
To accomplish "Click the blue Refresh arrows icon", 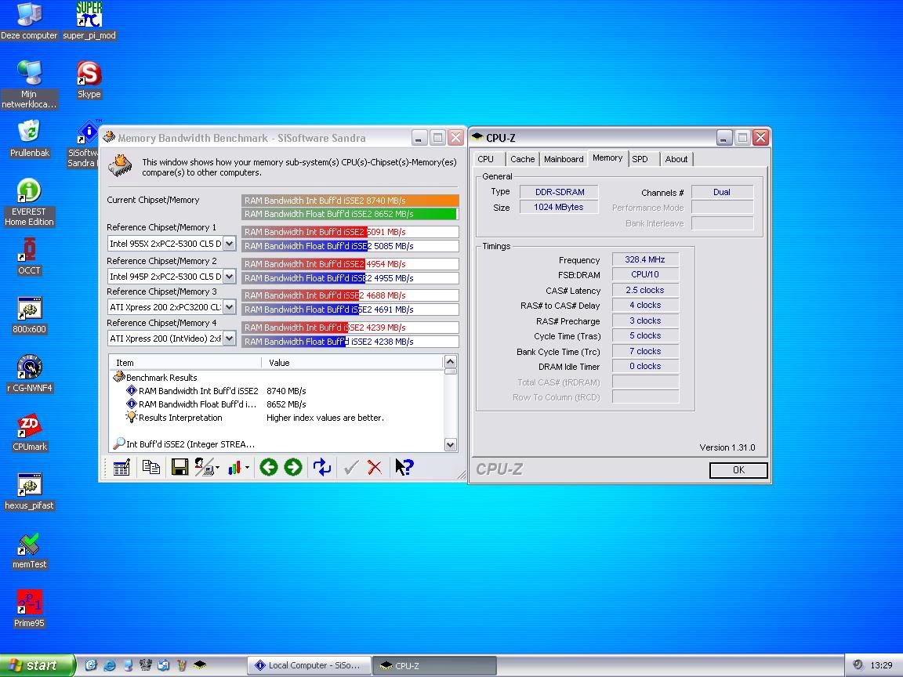I will click(x=322, y=467).
